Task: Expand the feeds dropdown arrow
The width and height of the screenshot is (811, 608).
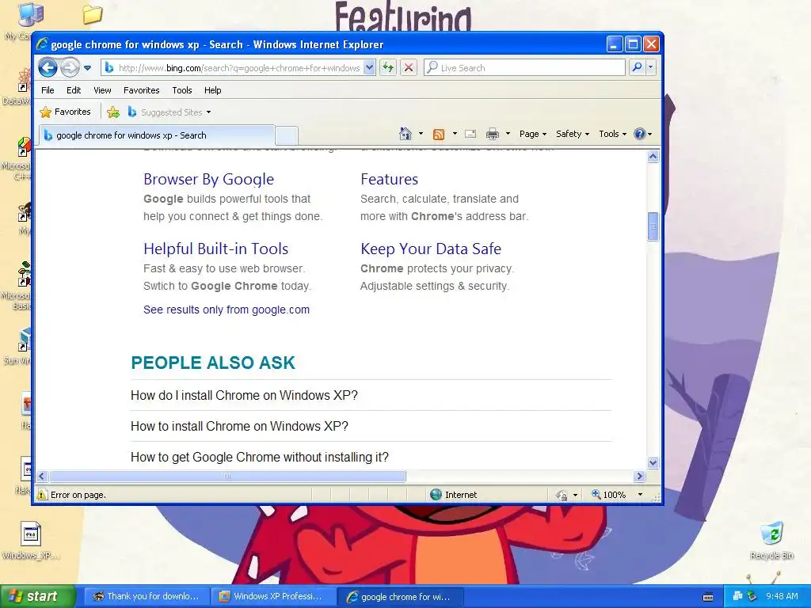Action: point(455,134)
